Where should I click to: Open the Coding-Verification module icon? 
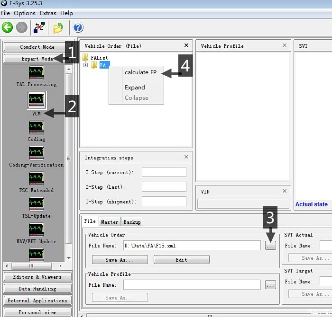[x=36, y=153]
